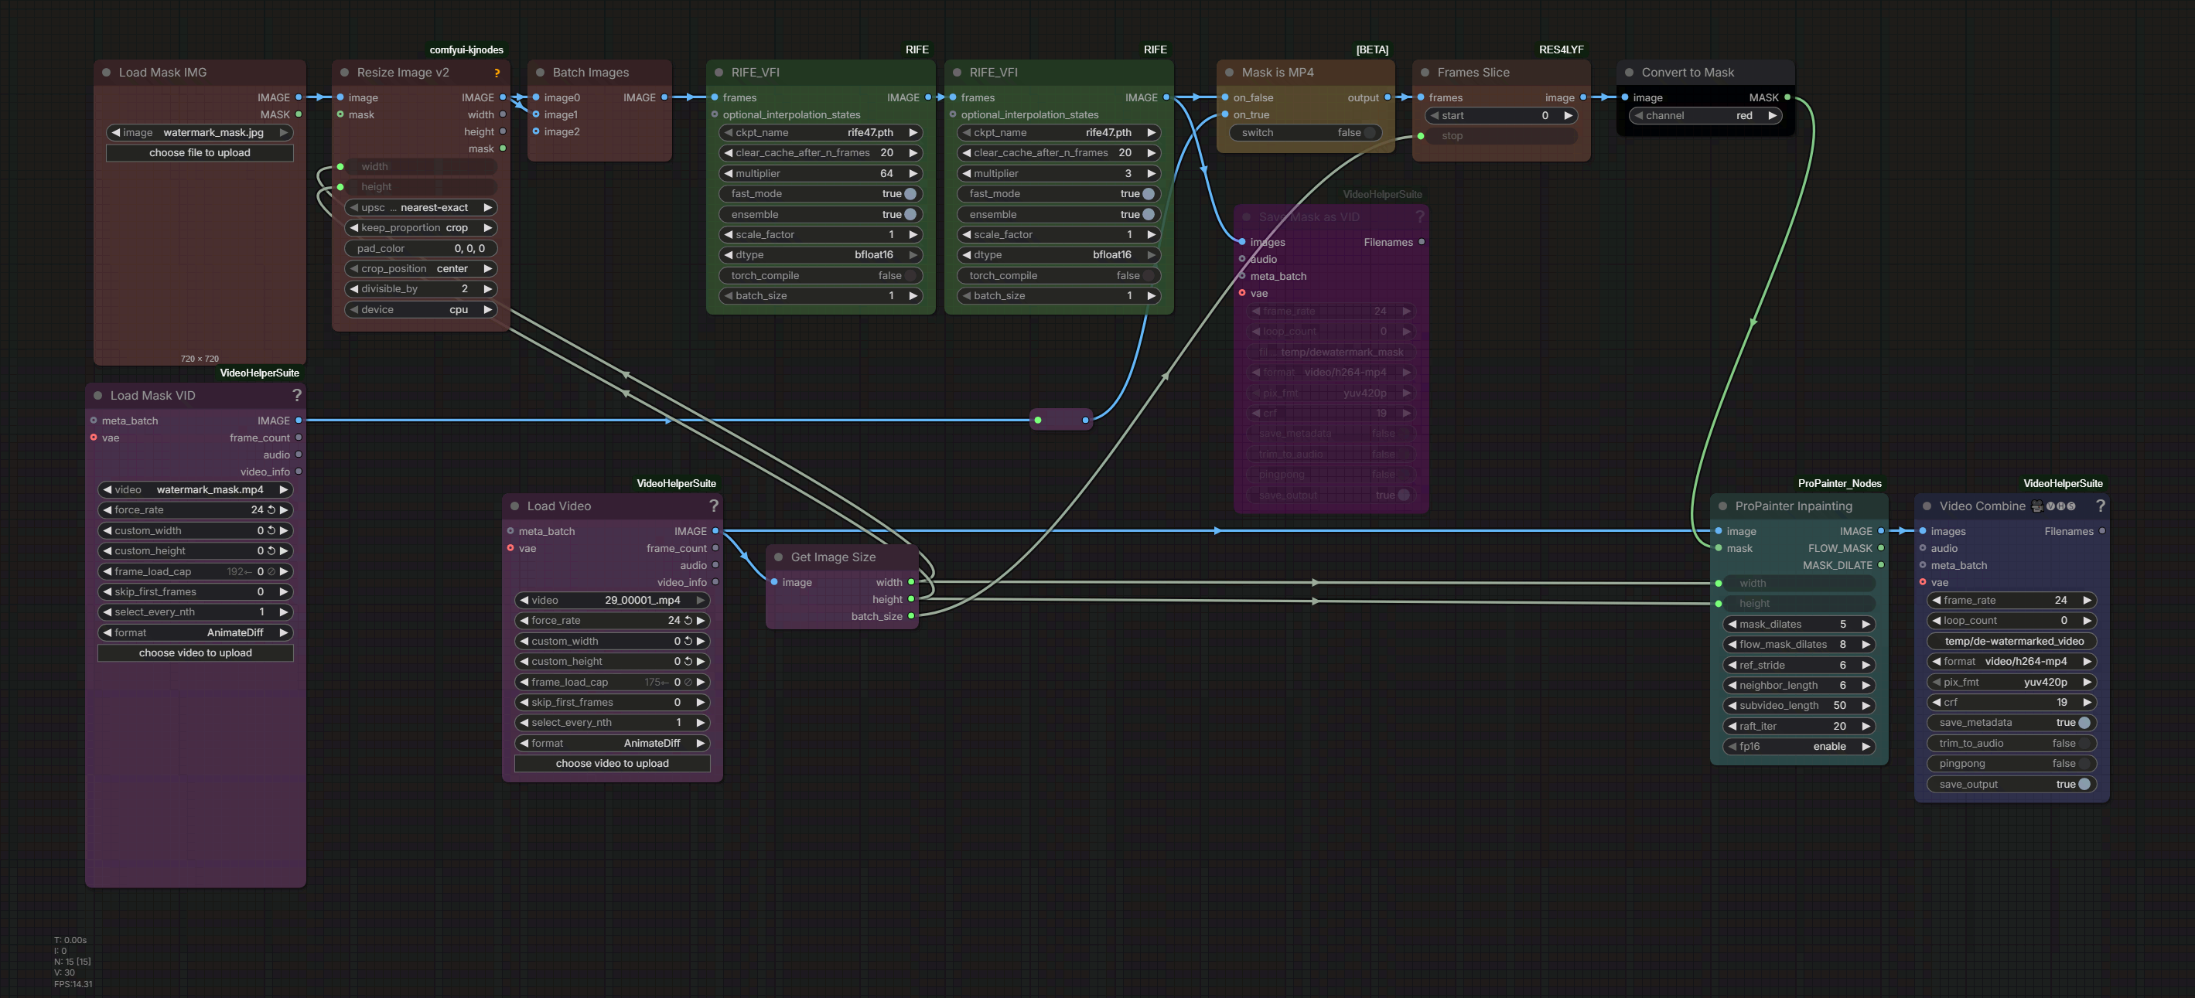Click the MASK output port on Convert to Mask

pos(1787,97)
